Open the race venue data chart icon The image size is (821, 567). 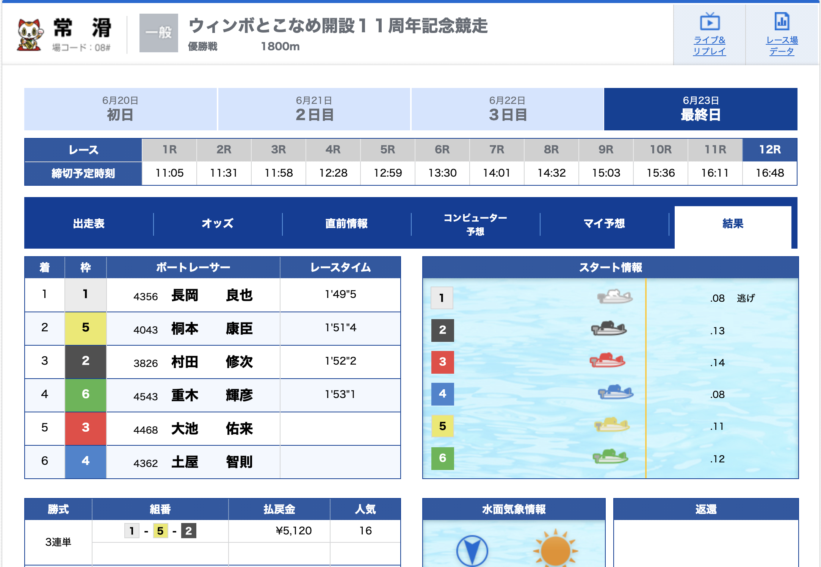[782, 22]
